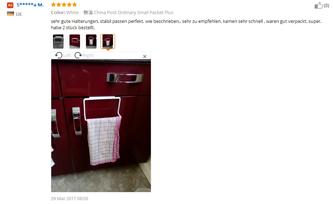Click the German flag icon

(x=11, y=14)
